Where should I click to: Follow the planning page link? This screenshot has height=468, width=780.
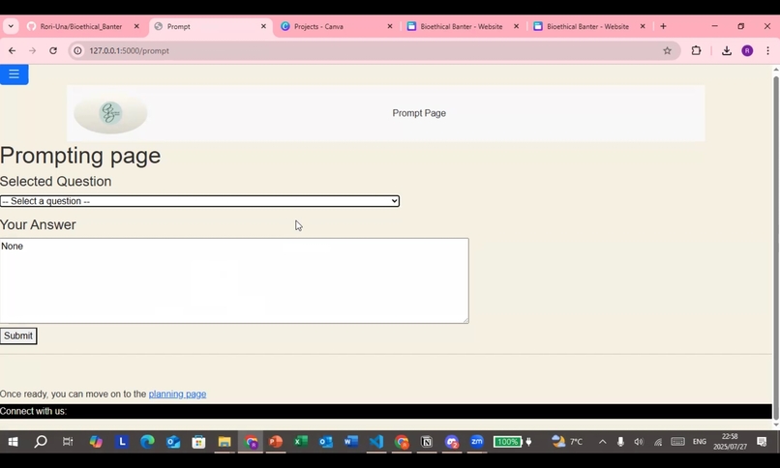click(x=178, y=394)
